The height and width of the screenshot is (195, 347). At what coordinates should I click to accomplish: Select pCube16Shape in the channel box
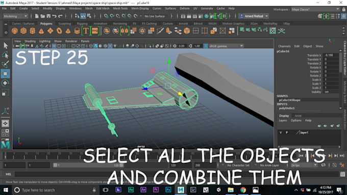290,100
